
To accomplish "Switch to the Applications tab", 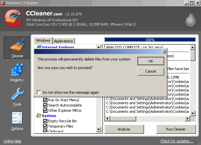I will click(x=63, y=41).
